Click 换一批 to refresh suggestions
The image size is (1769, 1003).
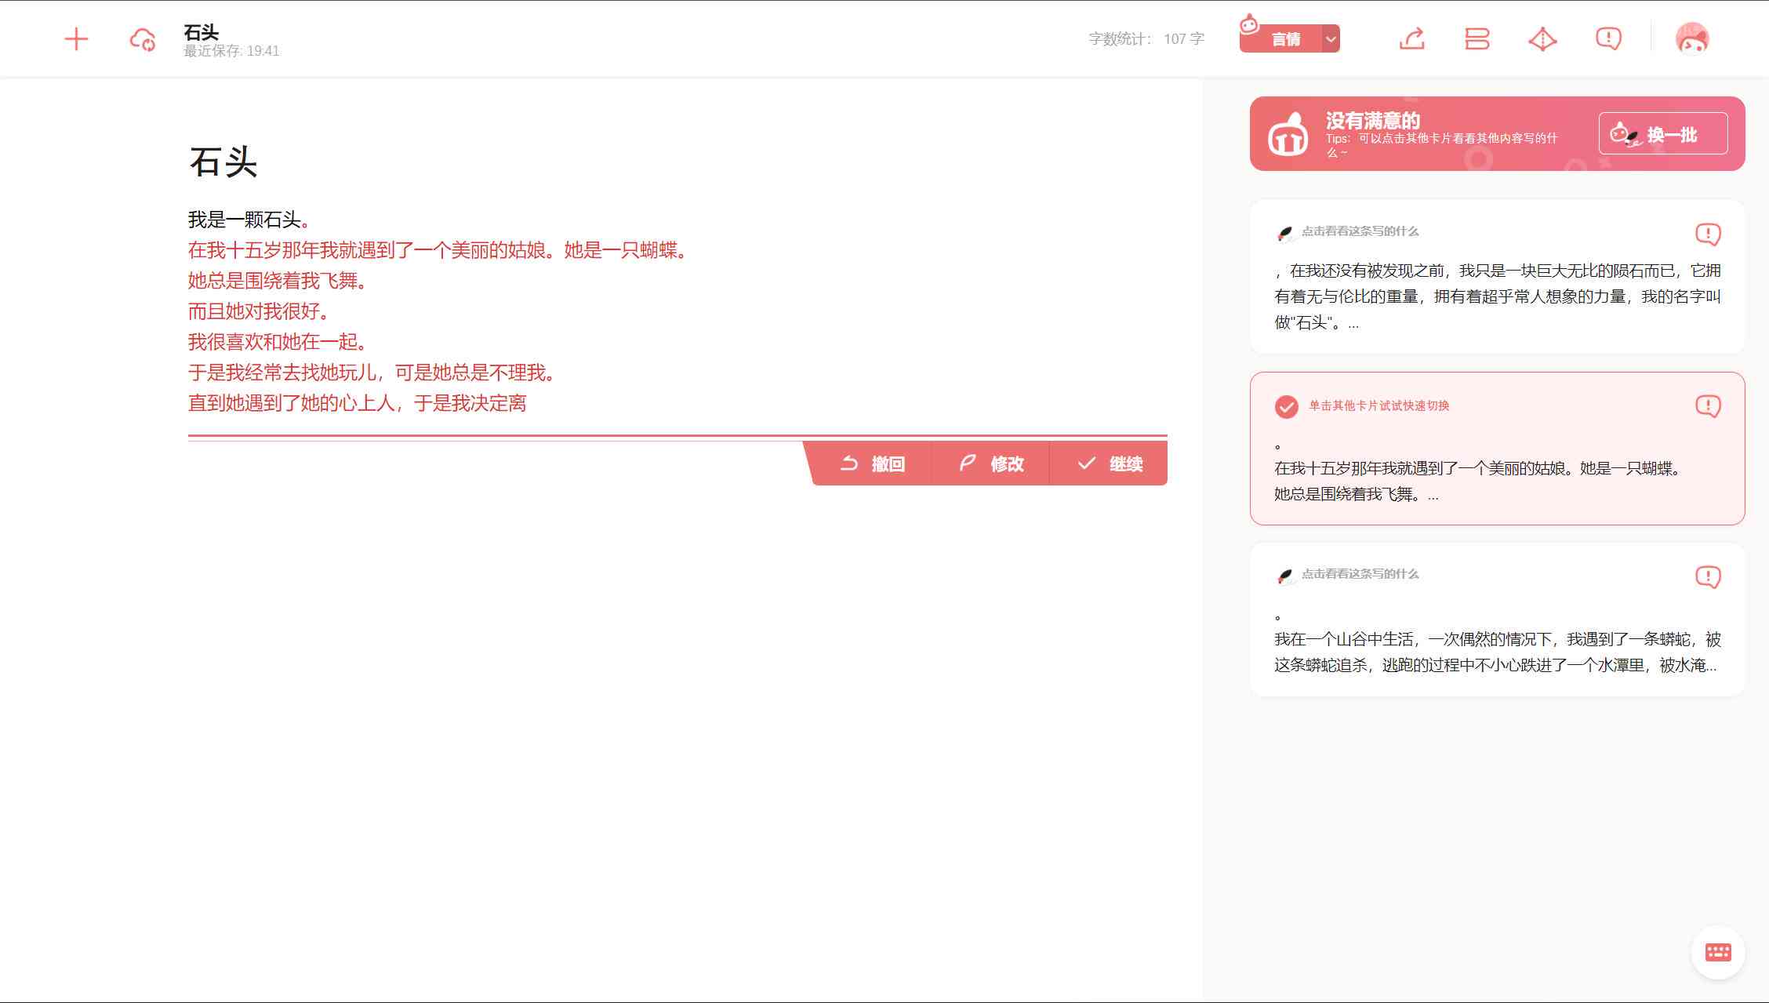[1663, 134]
